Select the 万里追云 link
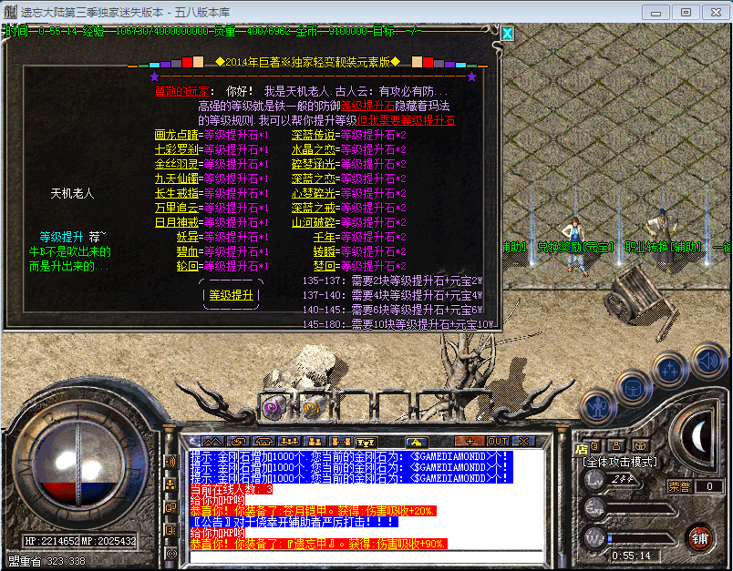This screenshot has width=733, height=571. pos(177,208)
